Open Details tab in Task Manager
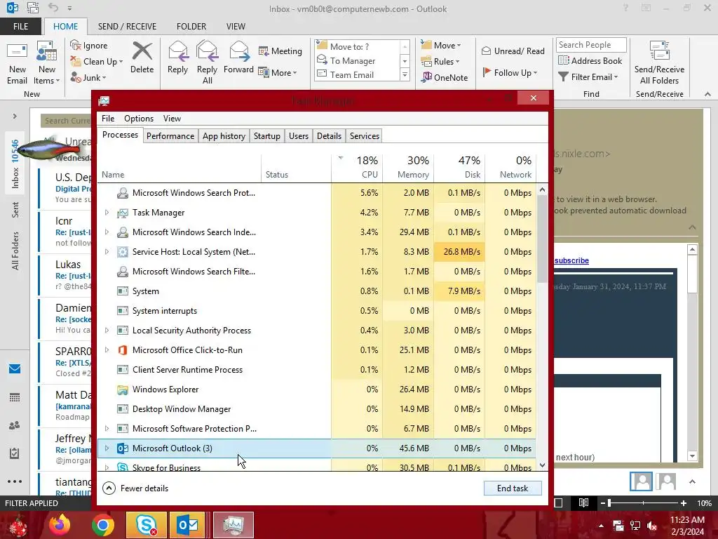 (329, 136)
